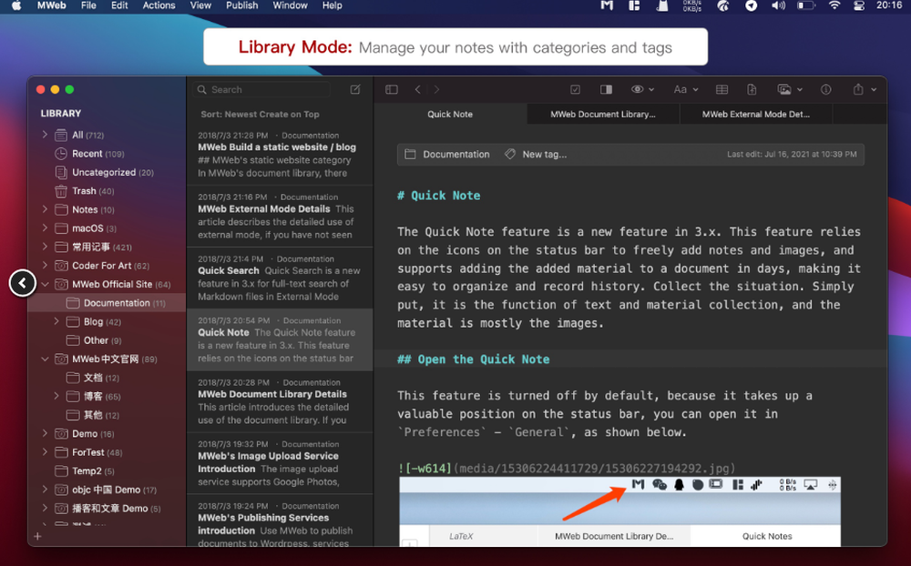The image size is (911, 566).
Task: Expand the Coder For Art folder
Action: click(x=45, y=265)
